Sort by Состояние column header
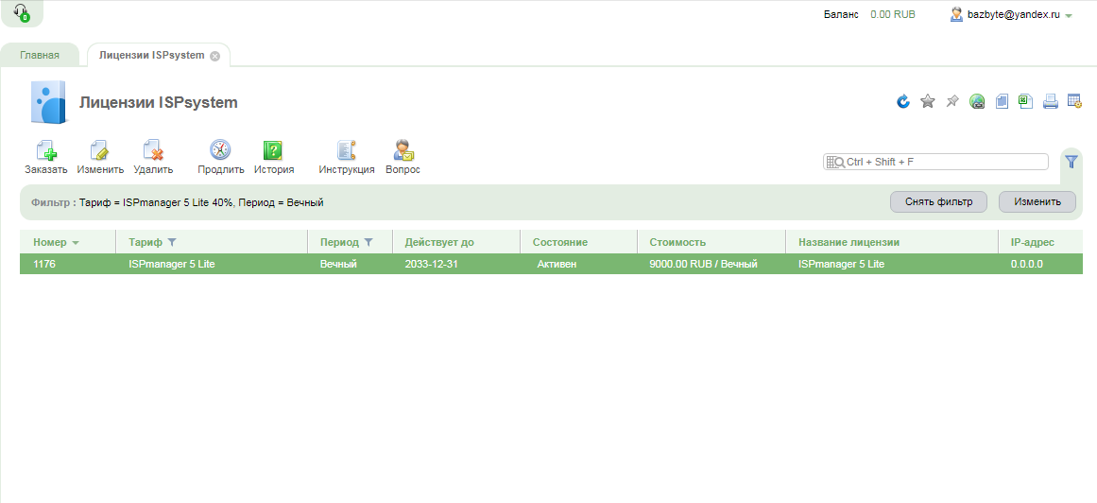Viewport: 1097px width, 503px height. point(559,242)
